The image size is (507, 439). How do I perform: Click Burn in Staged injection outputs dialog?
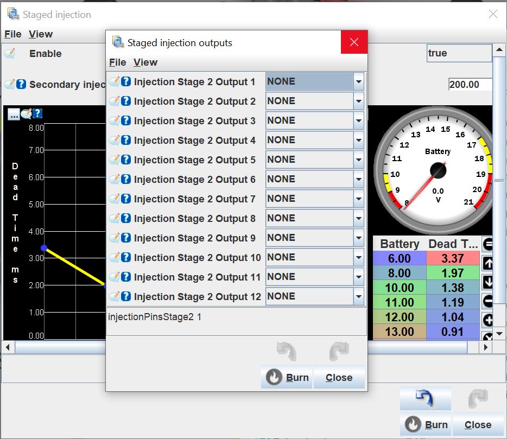[287, 378]
